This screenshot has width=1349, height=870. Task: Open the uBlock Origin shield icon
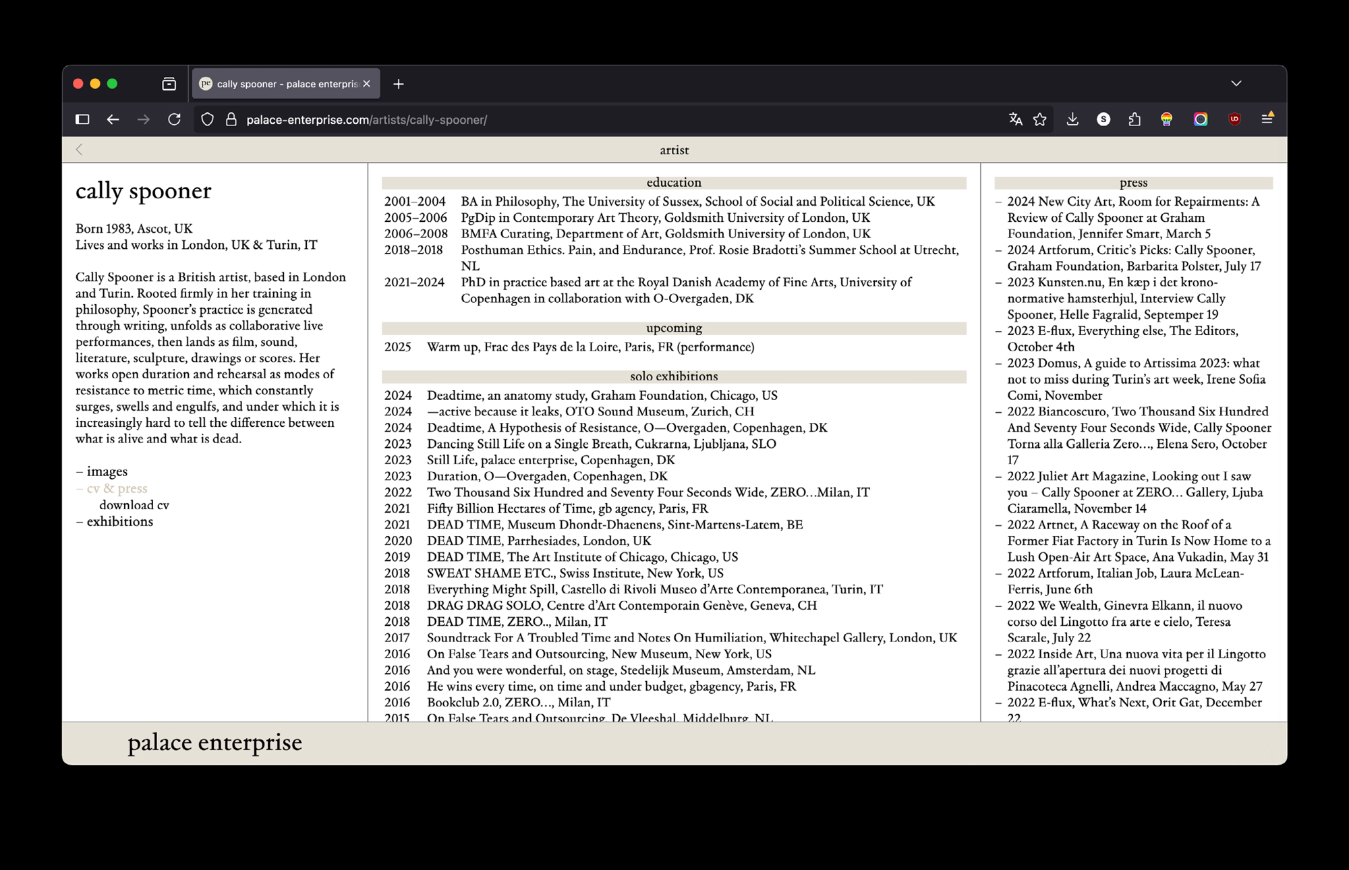point(1234,119)
